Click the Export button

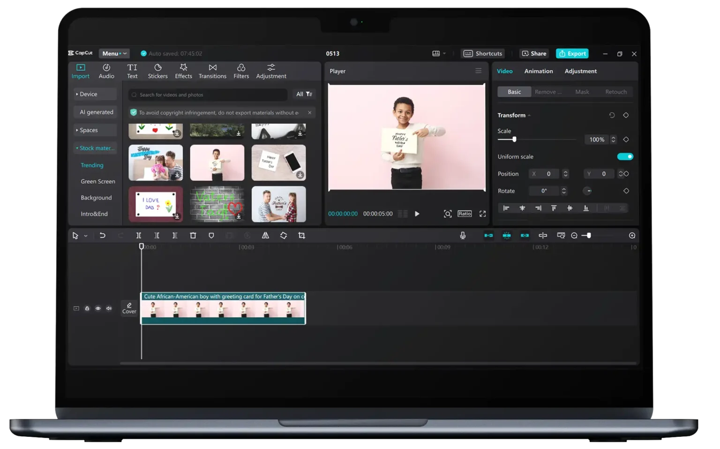pyautogui.click(x=572, y=53)
